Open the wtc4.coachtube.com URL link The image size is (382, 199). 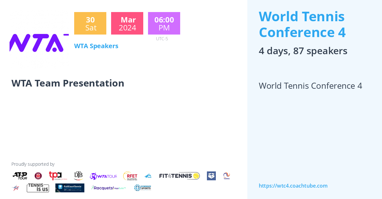click(293, 186)
